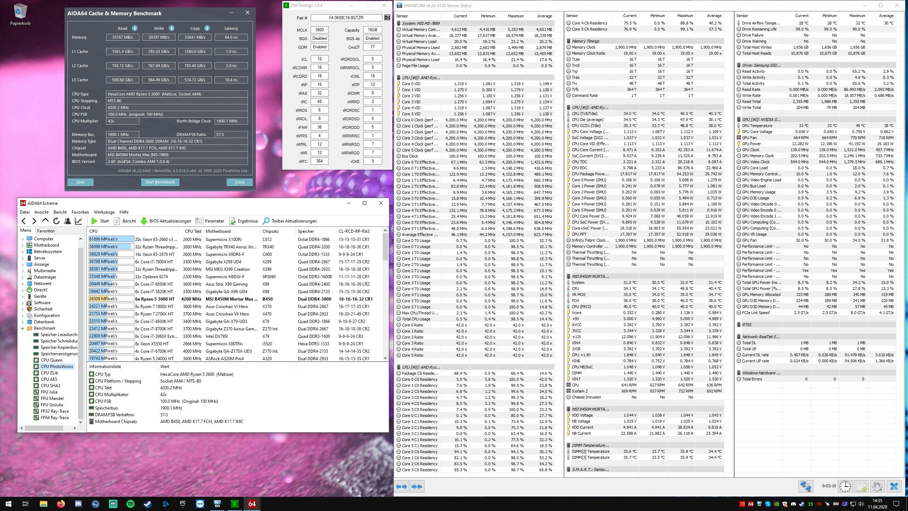908x511 pixels.
Task: Click the CPU Takt column header
Action: (x=193, y=231)
